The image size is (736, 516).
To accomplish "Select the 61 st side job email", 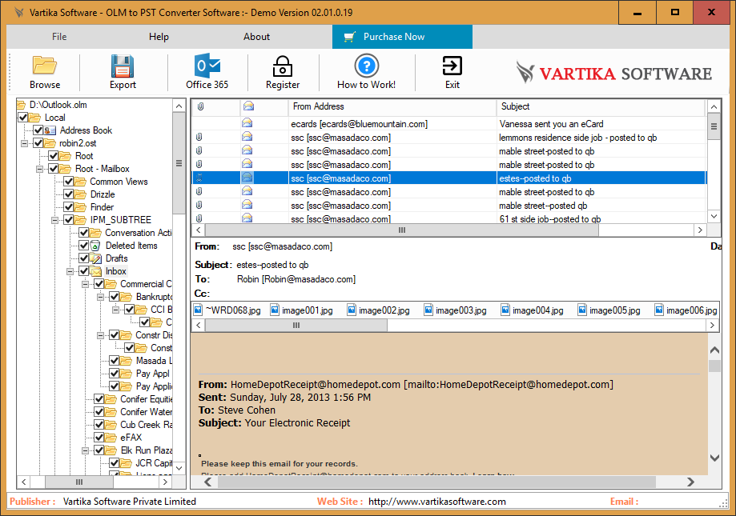I will coord(448,218).
